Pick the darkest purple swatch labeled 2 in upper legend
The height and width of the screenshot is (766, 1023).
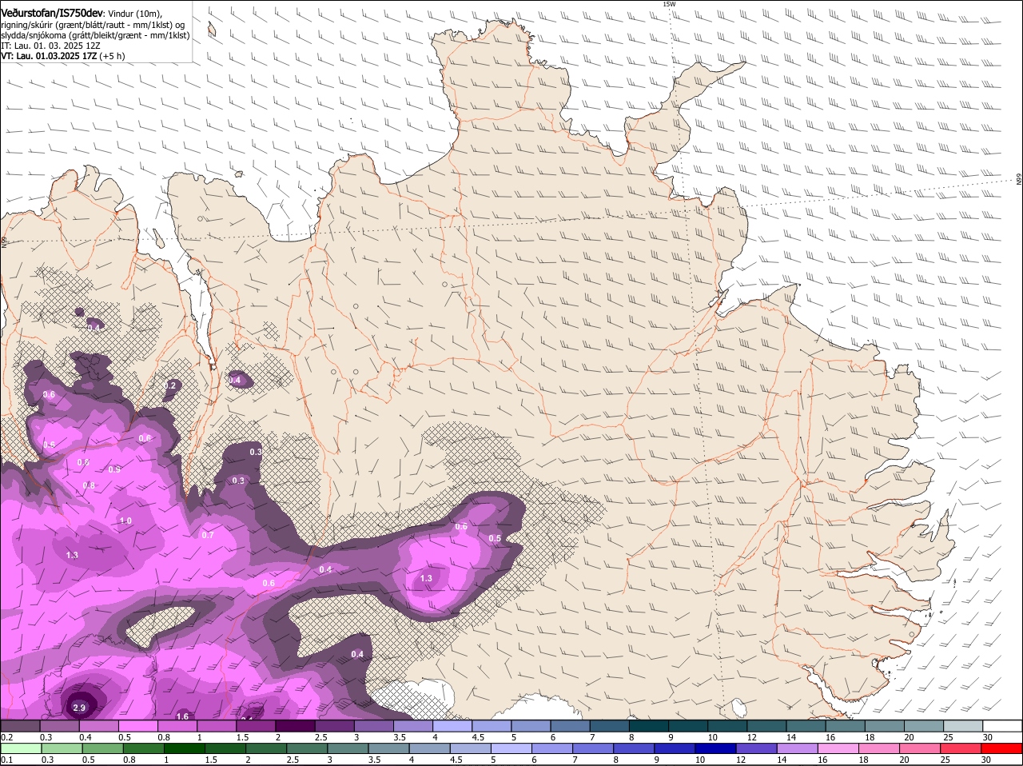294,725
